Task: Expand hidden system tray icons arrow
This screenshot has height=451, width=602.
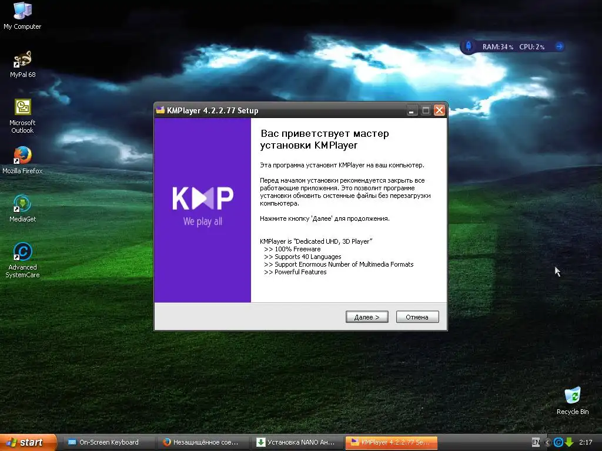Action: click(x=548, y=443)
